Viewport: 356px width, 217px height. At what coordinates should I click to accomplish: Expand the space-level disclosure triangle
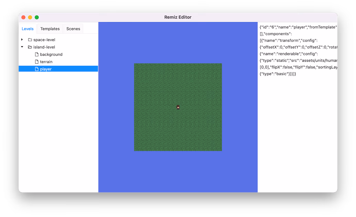22,40
